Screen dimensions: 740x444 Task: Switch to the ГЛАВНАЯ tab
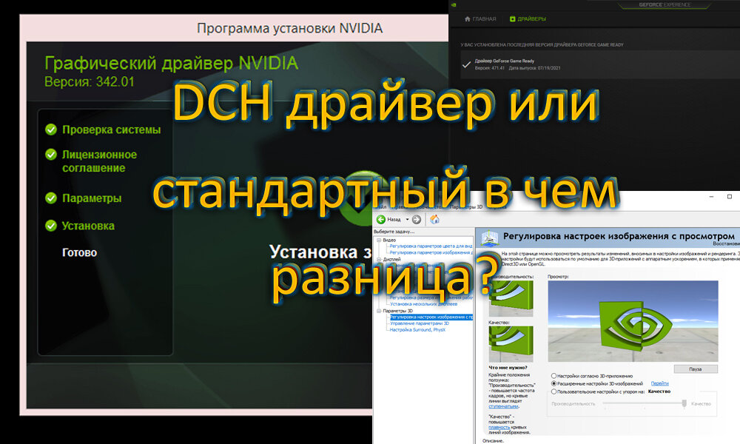pos(480,19)
